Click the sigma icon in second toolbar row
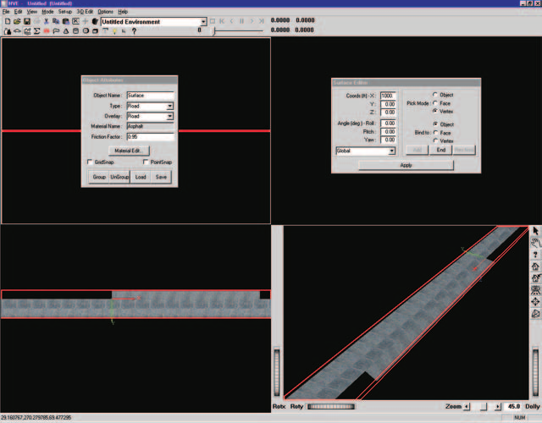542x423 pixels. click(x=36, y=31)
